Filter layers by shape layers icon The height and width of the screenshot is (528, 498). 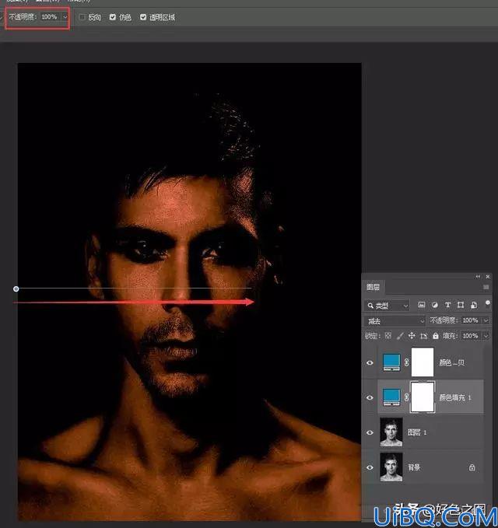(x=461, y=305)
